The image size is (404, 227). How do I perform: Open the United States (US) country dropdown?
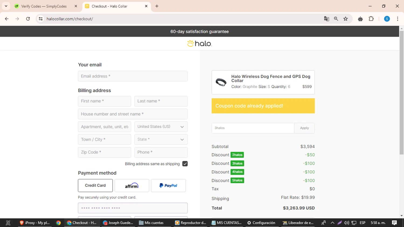pyautogui.click(x=161, y=127)
